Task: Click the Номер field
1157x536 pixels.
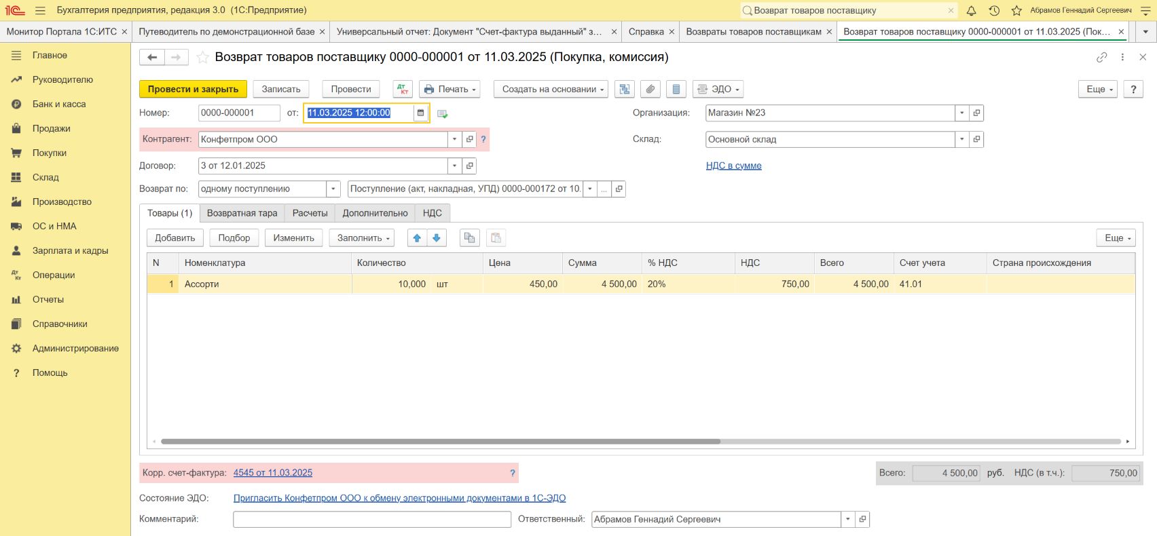Action: pyautogui.click(x=239, y=113)
